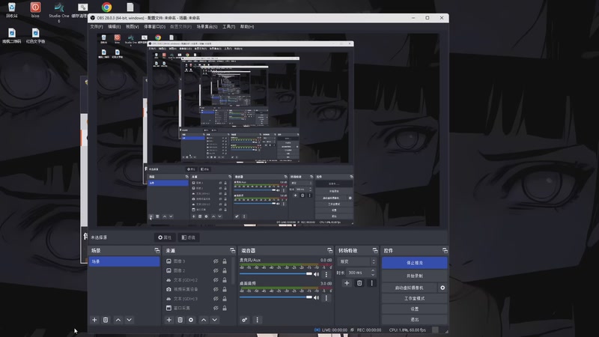The width and height of the screenshot is (599, 337).
Task: Click 工作室模式 studio mode button
Action: [415, 298]
